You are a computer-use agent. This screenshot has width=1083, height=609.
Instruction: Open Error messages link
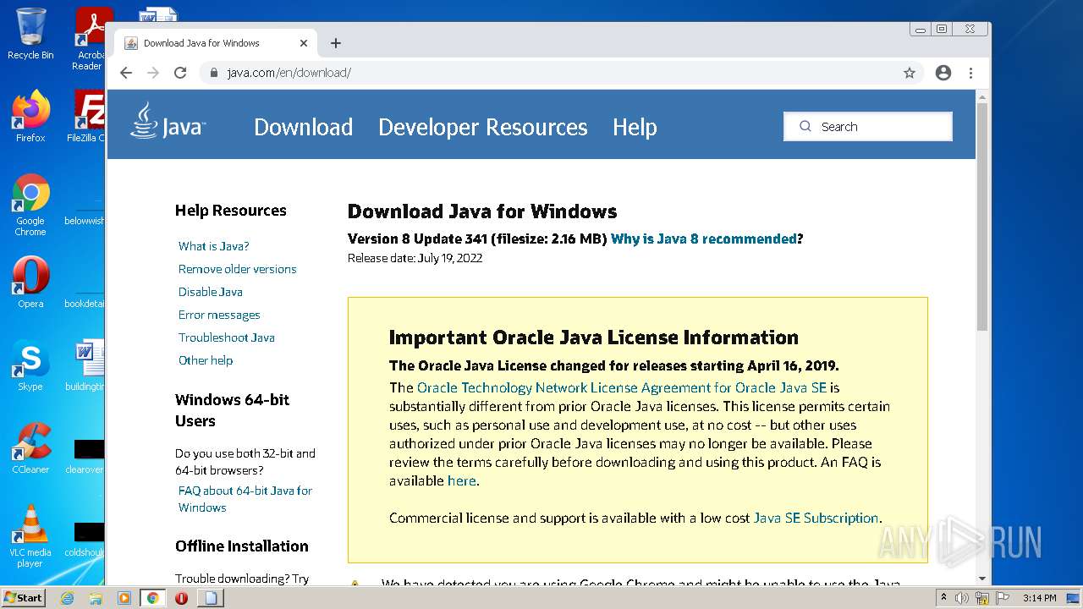pos(219,315)
